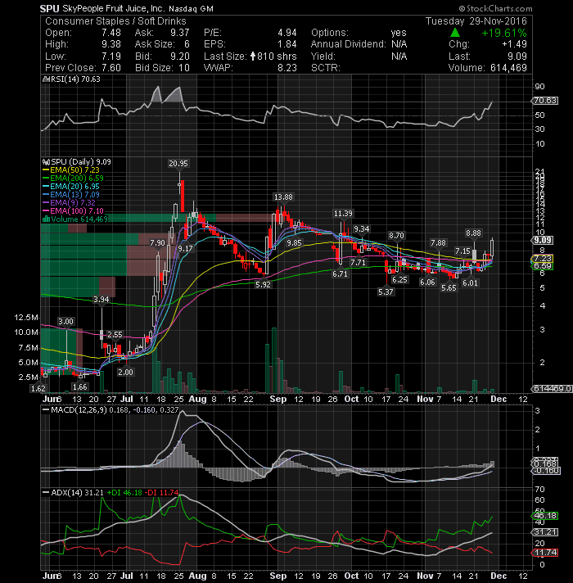Click the MACD(12,26,9) indicator label
The image size is (573, 583).
pyautogui.click(x=79, y=410)
